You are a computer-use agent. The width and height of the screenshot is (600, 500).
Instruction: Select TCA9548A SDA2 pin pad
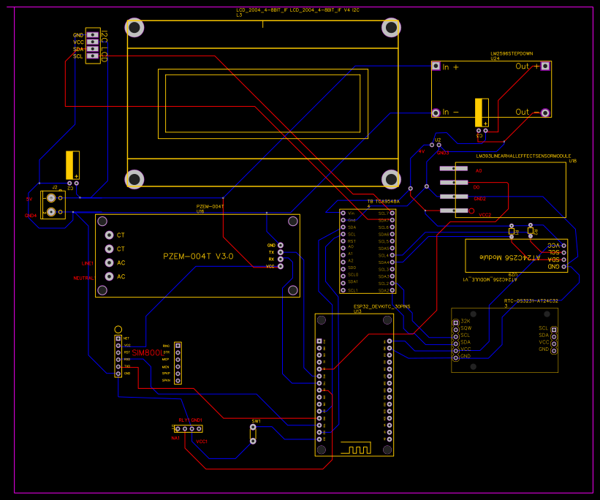[x=392, y=290]
